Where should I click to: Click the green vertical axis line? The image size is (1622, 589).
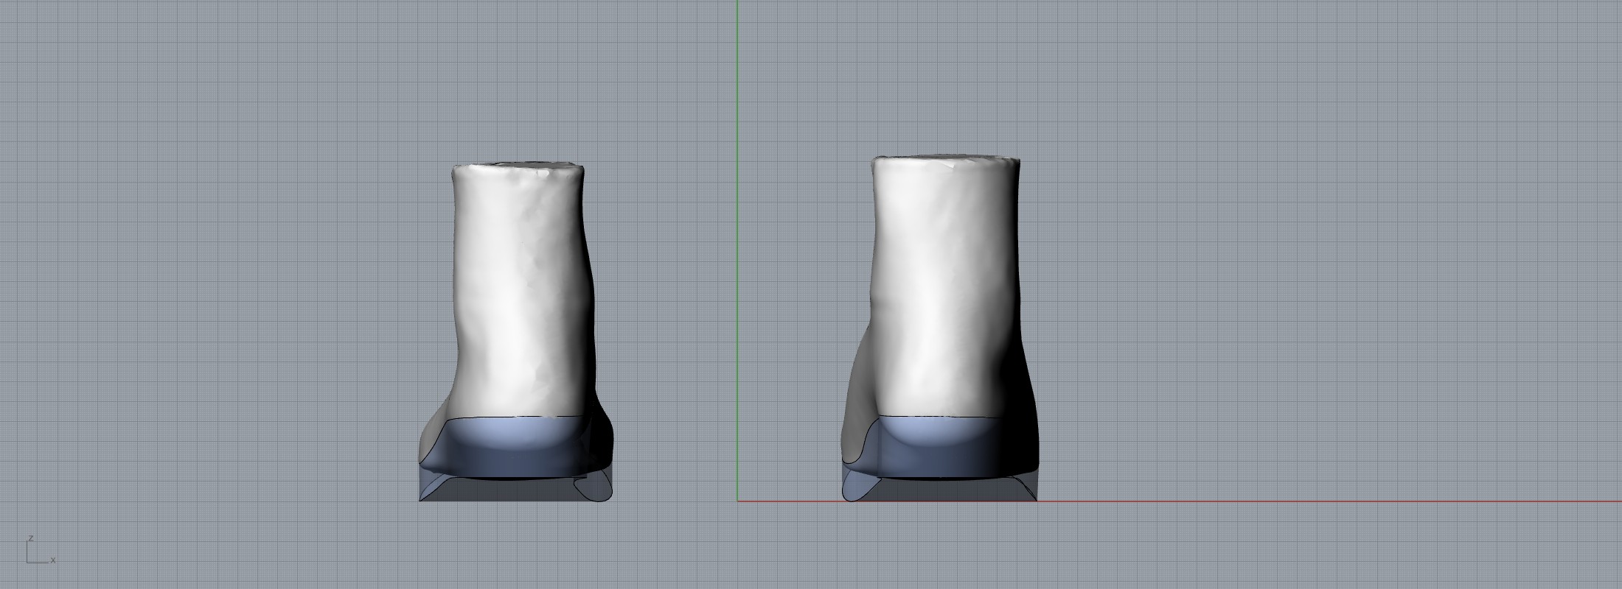[x=737, y=221]
